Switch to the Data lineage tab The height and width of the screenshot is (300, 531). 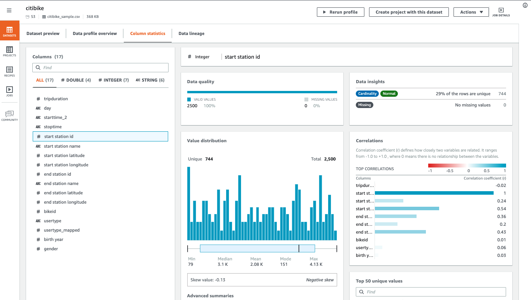[191, 33]
